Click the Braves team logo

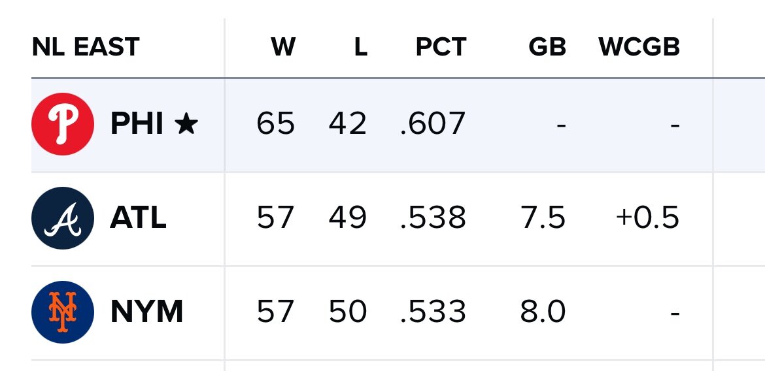tap(63, 218)
